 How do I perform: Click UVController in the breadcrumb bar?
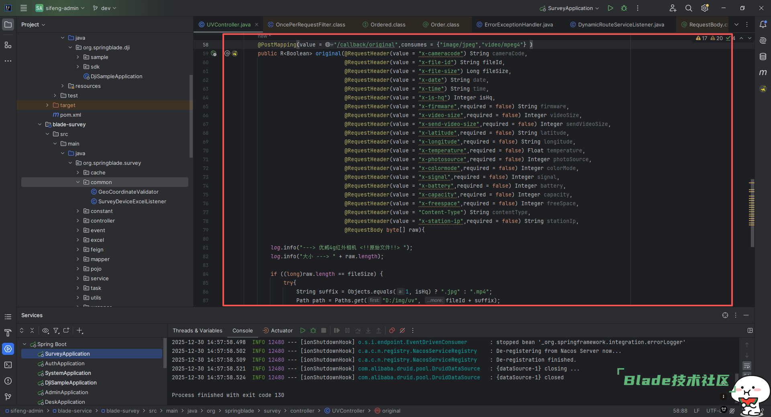click(348, 411)
